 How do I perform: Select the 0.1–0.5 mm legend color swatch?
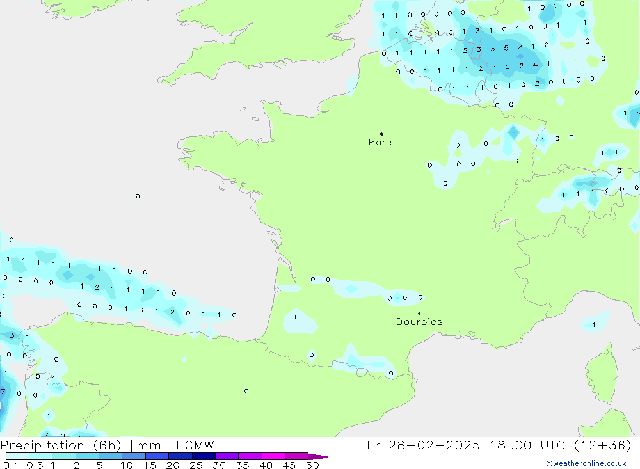point(17,456)
